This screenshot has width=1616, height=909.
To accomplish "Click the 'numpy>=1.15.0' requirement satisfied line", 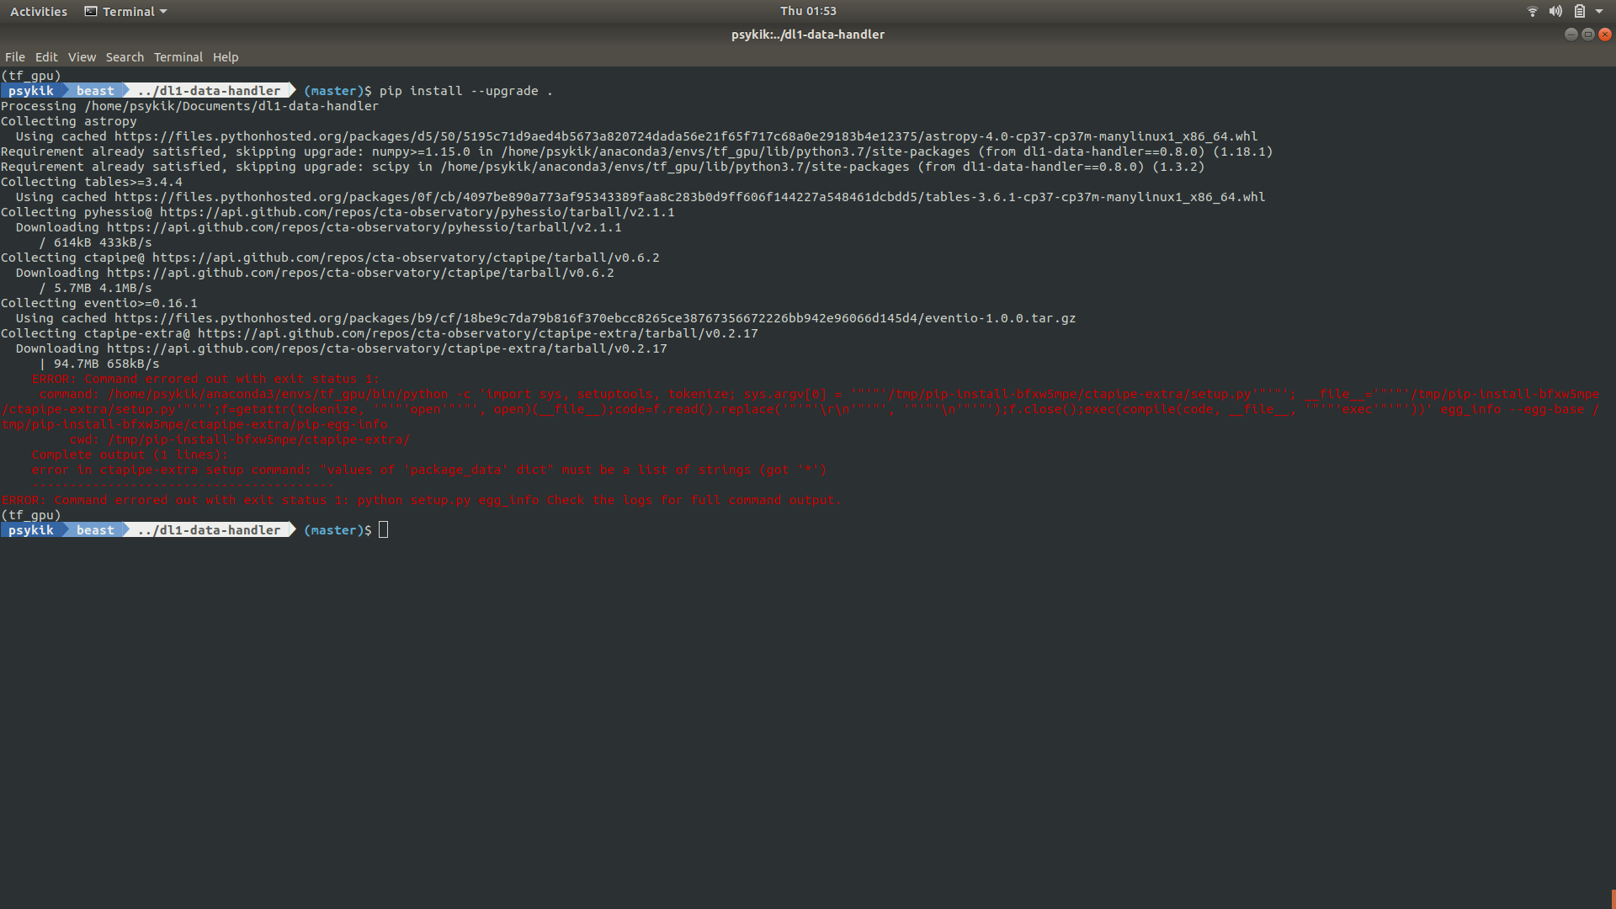I will tap(637, 151).
